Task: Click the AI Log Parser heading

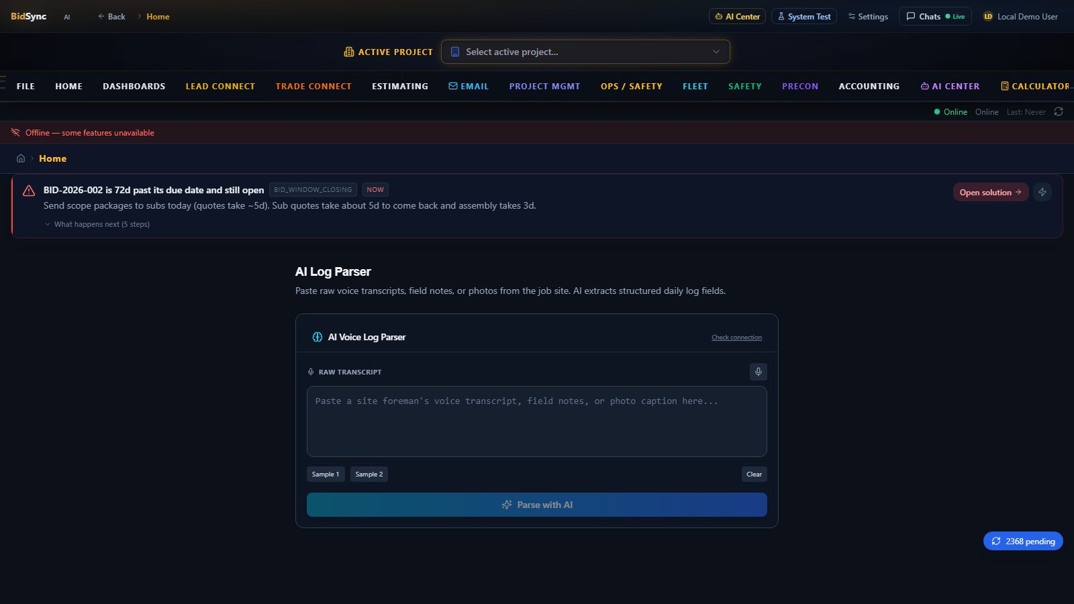Action: [x=333, y=271]
